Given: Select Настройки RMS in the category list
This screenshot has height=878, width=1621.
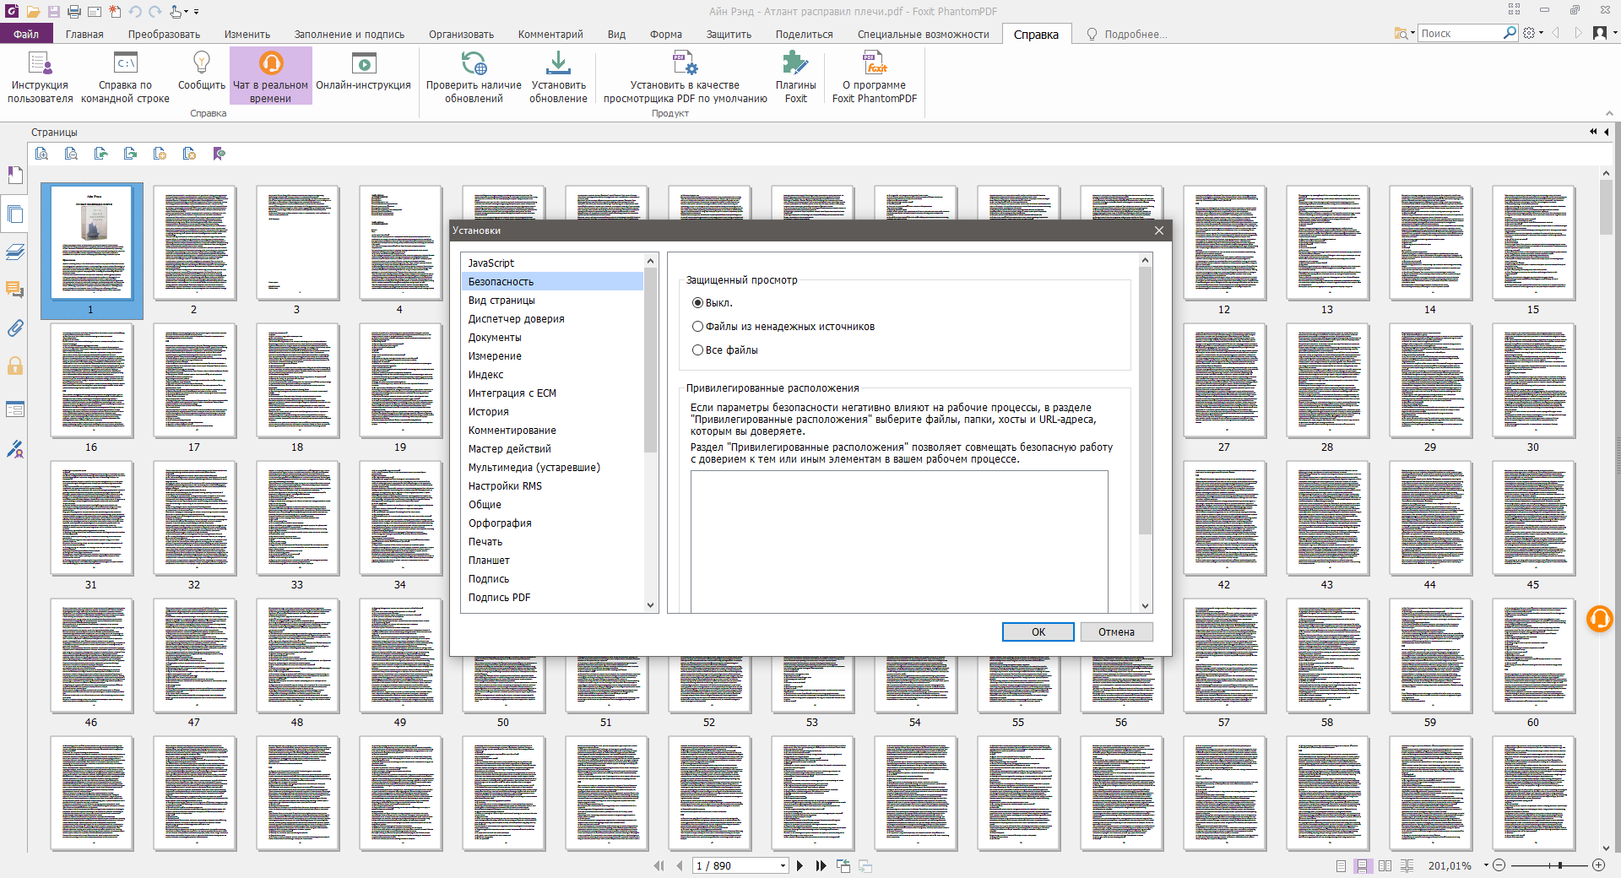Looking at the screenshot, I should pyautogui.click(x=552, y=486).
